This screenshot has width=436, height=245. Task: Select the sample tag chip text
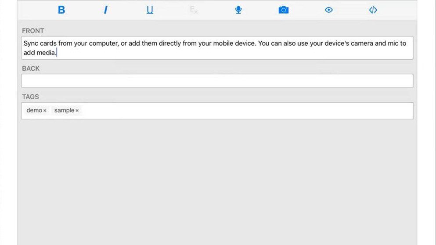(64, 110)
